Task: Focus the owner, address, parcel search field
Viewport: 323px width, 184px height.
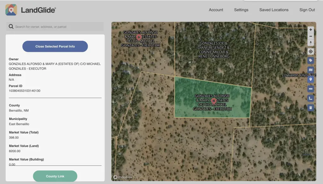Action: (x=58, y=27)
